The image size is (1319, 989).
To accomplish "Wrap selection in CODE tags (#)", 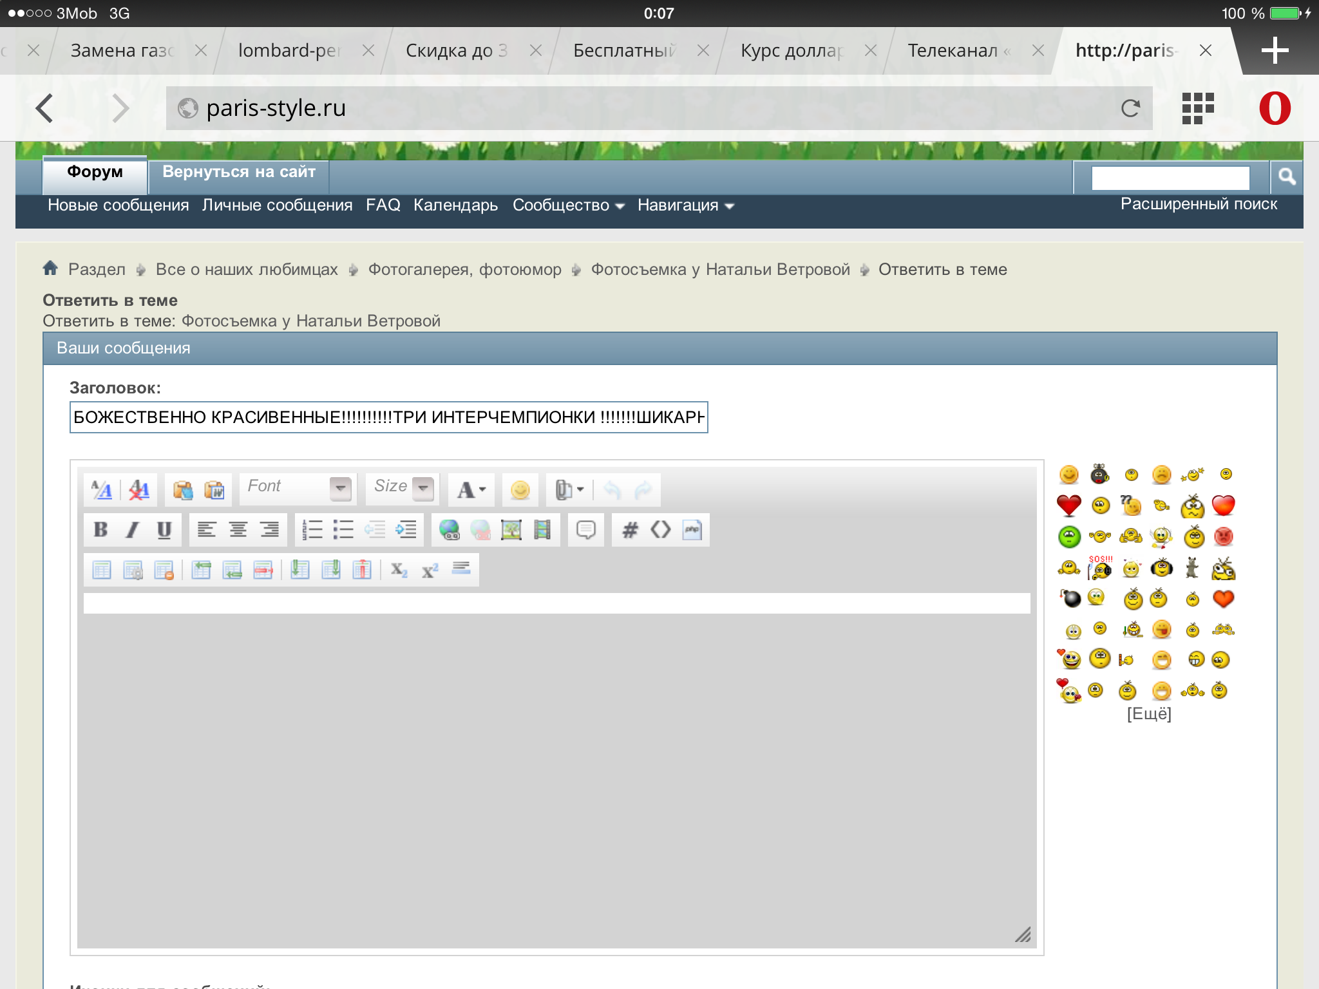I will pyautogui.click(x=629, y=530).
